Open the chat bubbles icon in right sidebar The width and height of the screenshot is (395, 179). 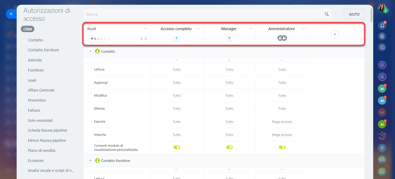point(382,160)
